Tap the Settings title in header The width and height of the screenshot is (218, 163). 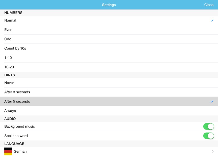tap(109, 5)
